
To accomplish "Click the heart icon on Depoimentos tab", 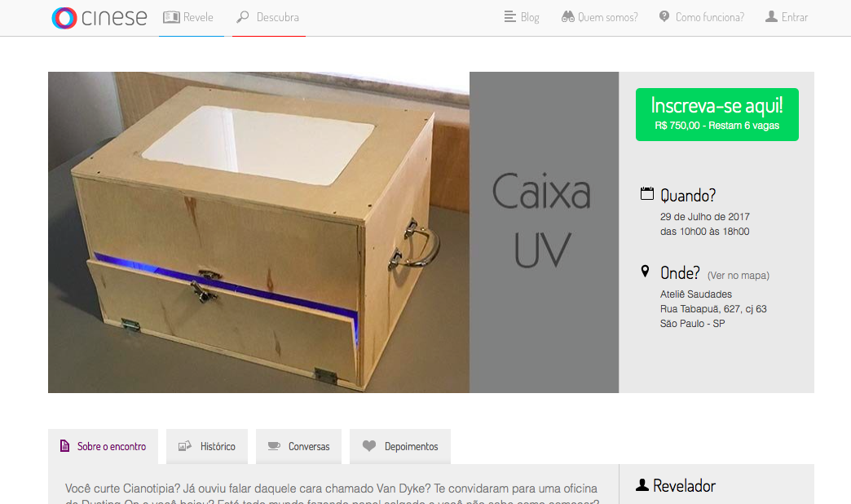I will pyautogui.click(x=369, y=446).
